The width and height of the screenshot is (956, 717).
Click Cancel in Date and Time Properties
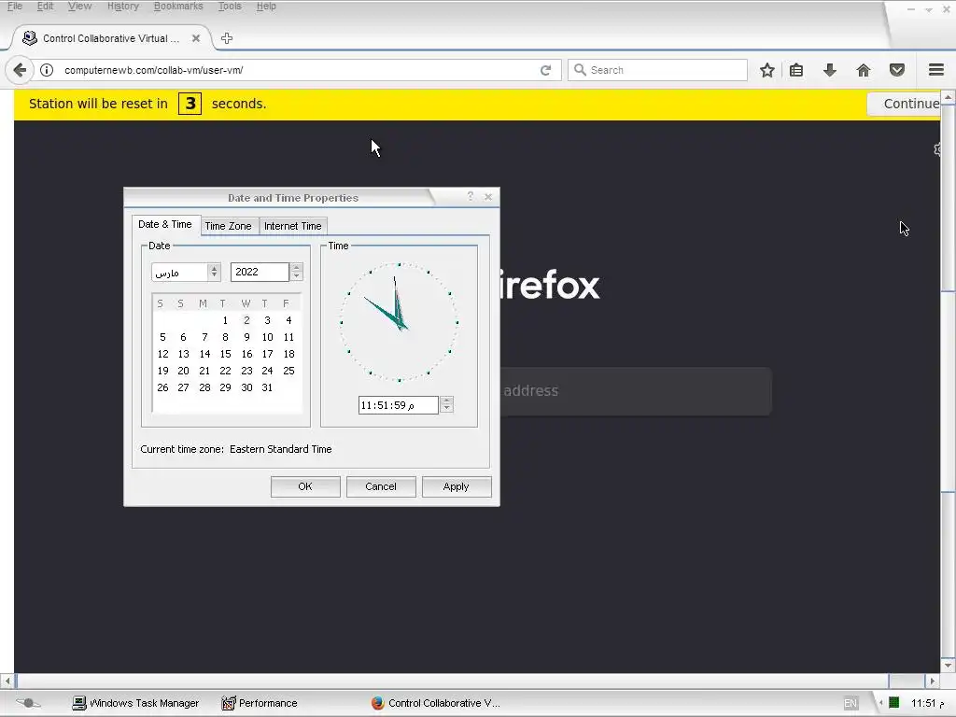(381, 486)
